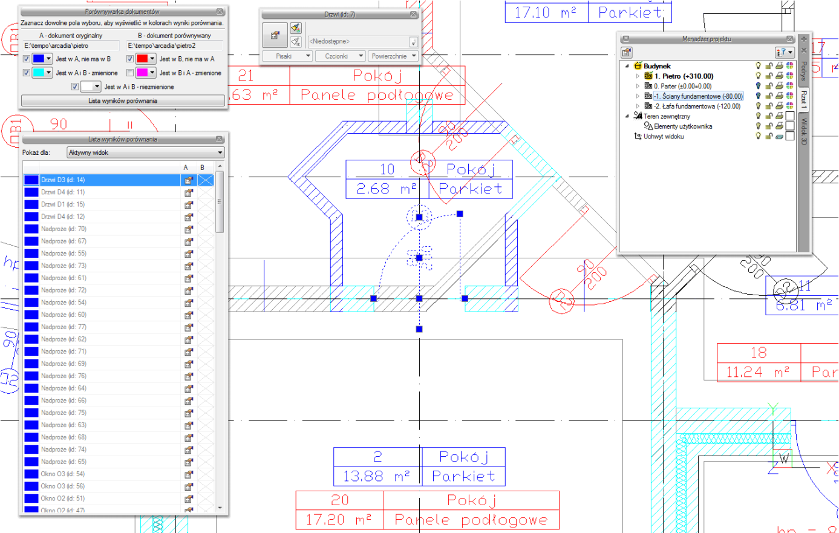Click column header A in results list
Image resolution: width=839 pixels, height=533 pixels.
[x=186, y=168]
